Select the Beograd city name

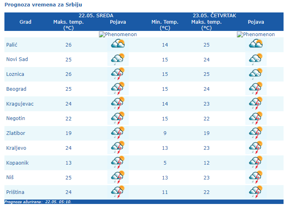(x=16, y=89)
